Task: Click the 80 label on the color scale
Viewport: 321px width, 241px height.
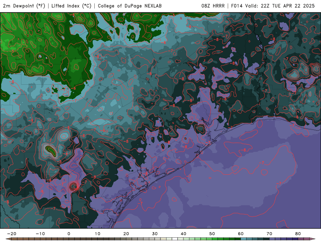Action: point(298,234)
